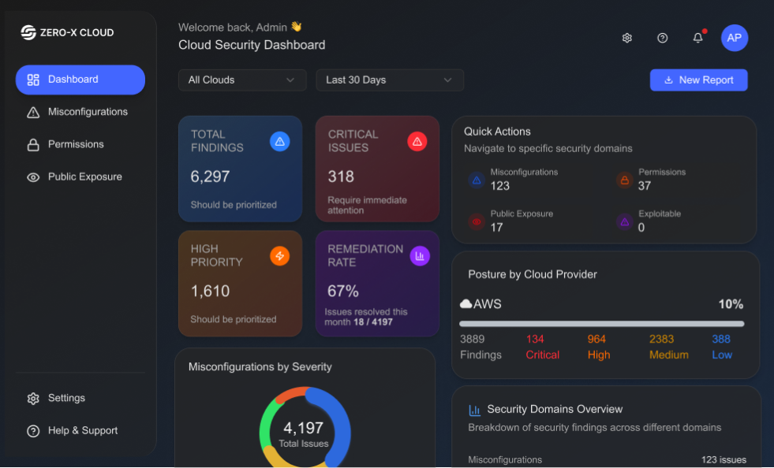
Task: Expand the All Clouds dropdown
Action: pyautogui.click(x=242, y=80)
